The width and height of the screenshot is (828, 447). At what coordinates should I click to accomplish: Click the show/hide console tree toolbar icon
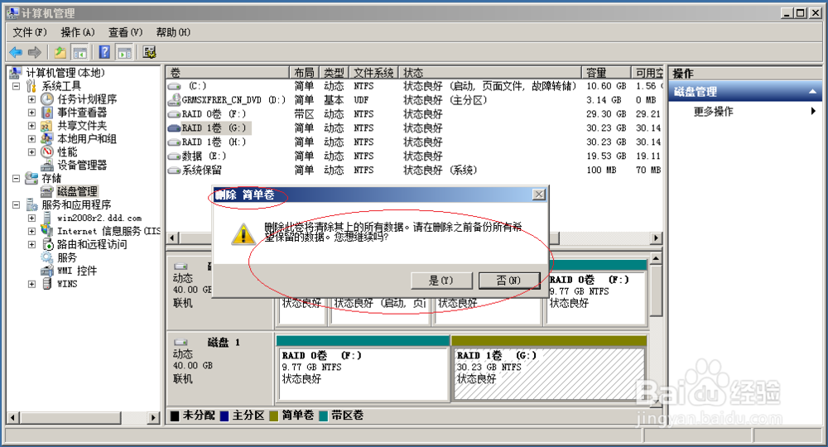[79, 52]
